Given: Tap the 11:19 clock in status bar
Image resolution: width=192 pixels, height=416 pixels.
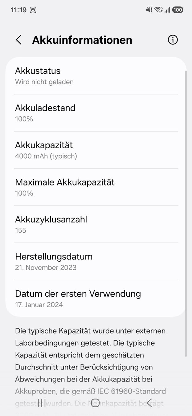Looking at the screenshot, I should coord(18,10).
